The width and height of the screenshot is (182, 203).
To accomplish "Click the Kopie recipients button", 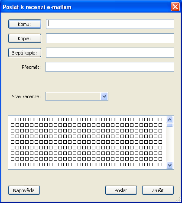I will click(25, 39).
